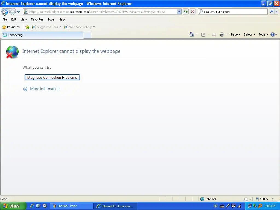Open the Tools menu in menu bar
The width and height of the screenshot is (280, 210).
pyautogui.click(x=51, y=19)
